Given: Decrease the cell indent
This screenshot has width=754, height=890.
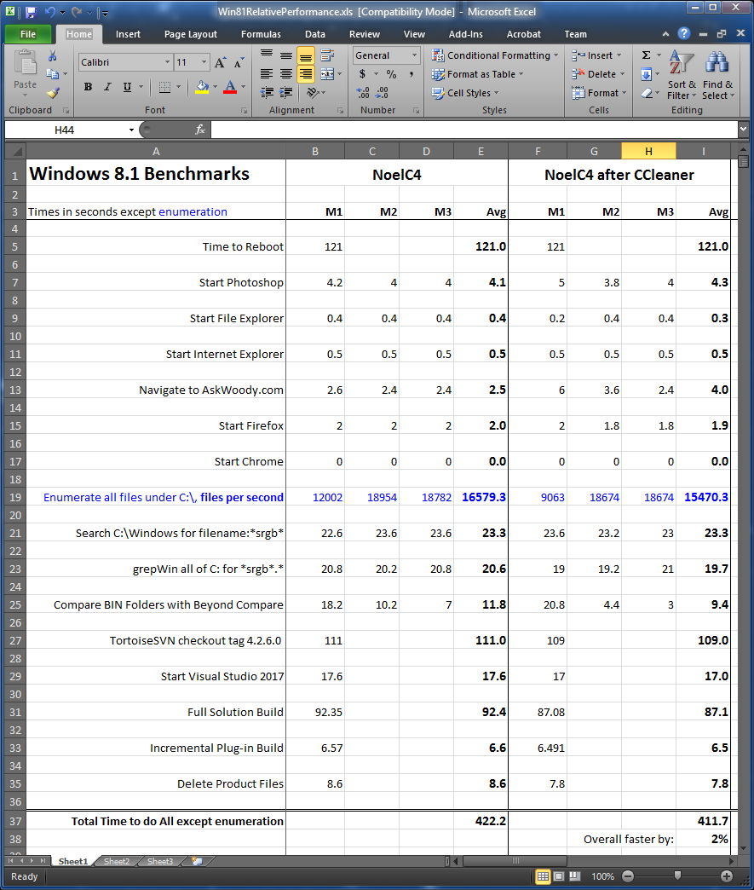Looking at the screenshot, I should pyautogui.click(x=267, y=93).
